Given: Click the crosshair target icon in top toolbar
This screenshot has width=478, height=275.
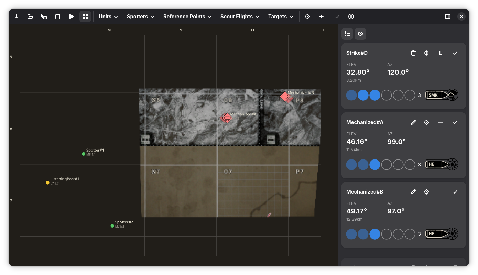Looking at the screenshot, I should point(307,16).
